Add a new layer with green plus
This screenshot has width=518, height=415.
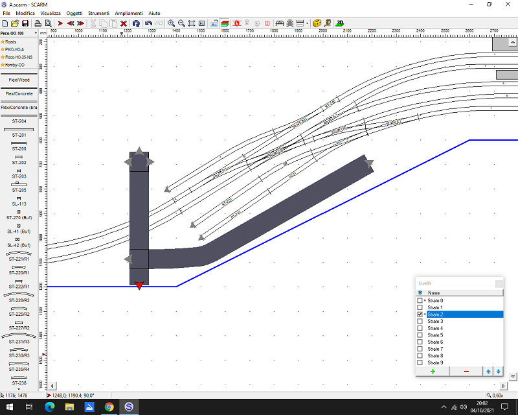(433, 371)
